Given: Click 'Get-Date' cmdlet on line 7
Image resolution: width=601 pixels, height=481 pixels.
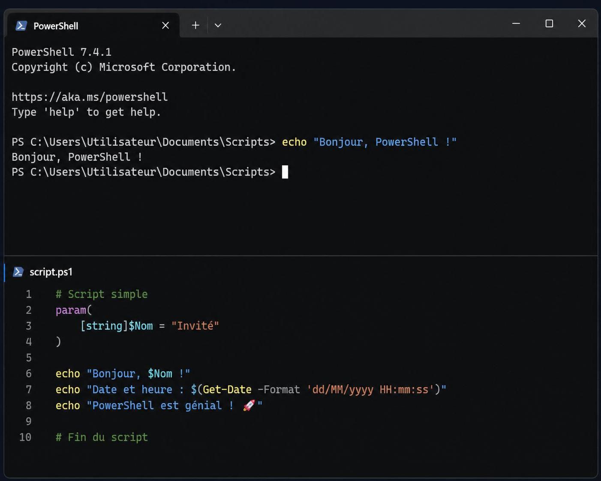Looking at the screenshot, I should point(227,389).
